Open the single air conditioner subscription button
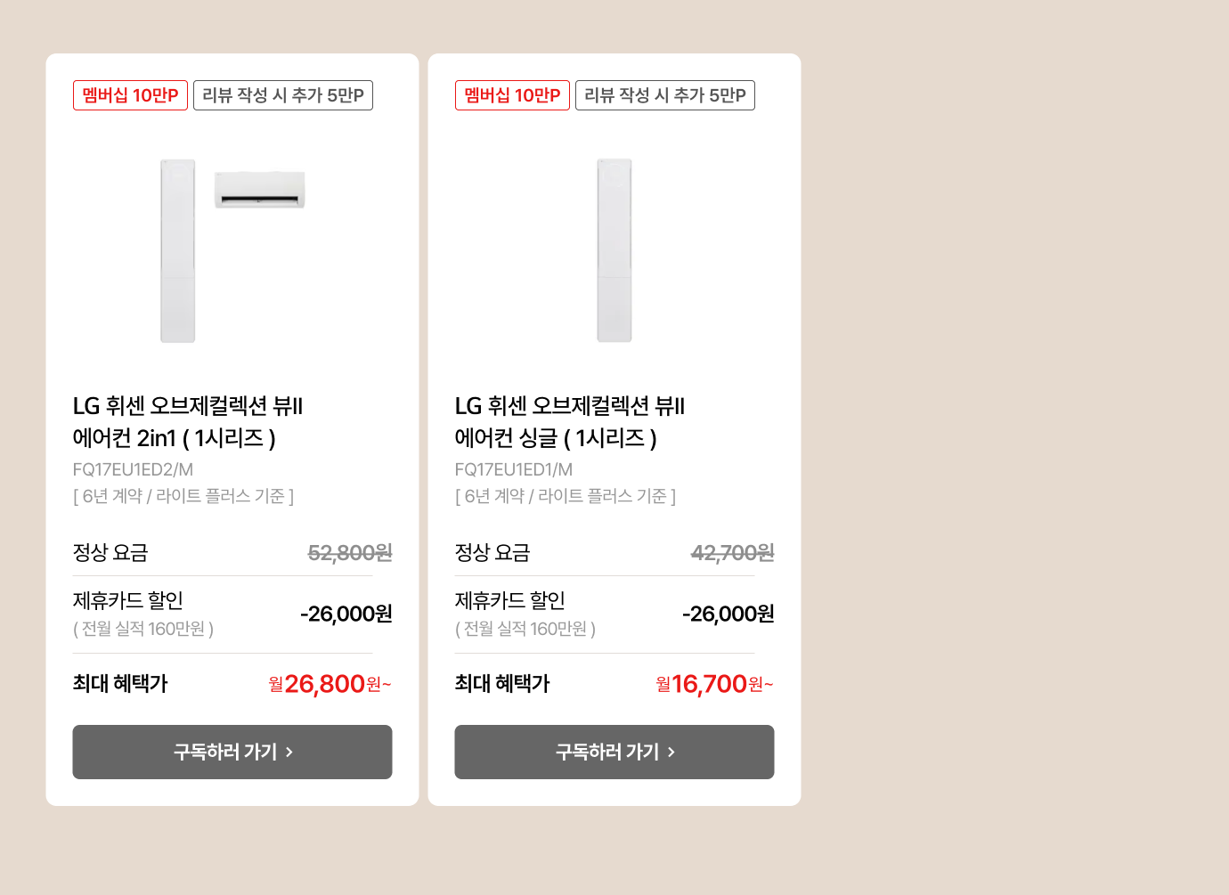The image size is (1229, 895). click(x=614, y=752)
